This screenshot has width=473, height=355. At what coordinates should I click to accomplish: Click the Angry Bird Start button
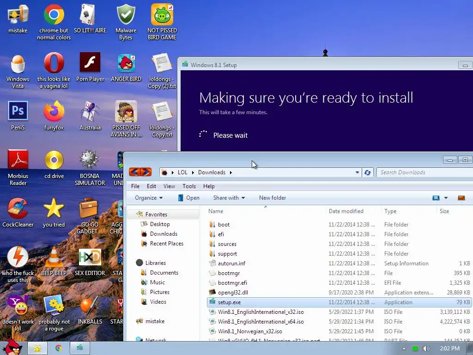pos(12,347)
